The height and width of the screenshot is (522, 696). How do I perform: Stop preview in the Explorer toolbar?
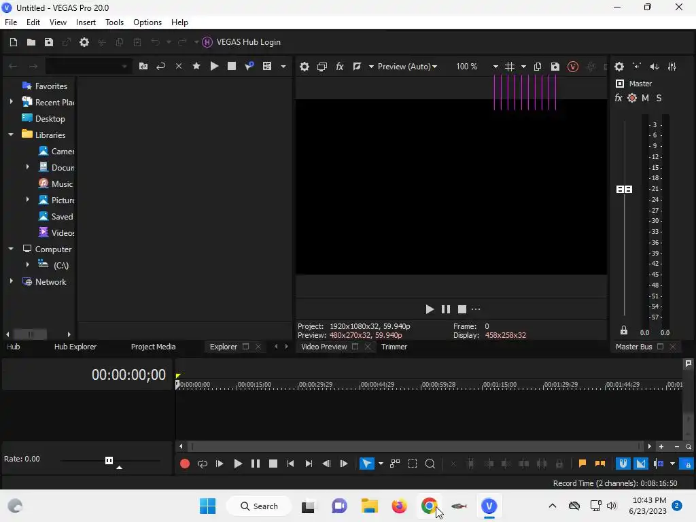[232, 66]
